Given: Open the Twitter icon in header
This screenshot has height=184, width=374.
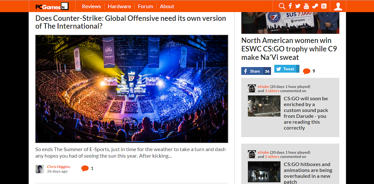Looking at the screenshot, I should coord(298,6).
